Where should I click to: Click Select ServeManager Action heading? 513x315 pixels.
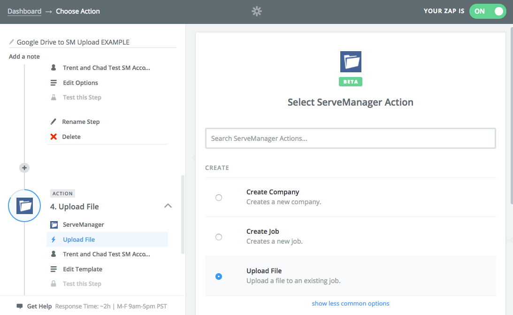point(351,102)
